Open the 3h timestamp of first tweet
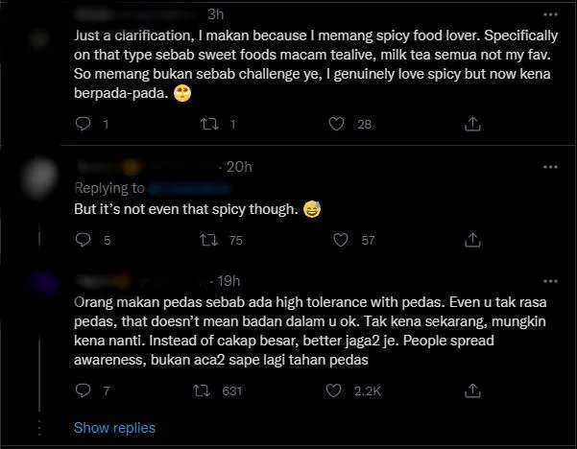The width and height of the screenshot is (577, 449). [215, 14]
